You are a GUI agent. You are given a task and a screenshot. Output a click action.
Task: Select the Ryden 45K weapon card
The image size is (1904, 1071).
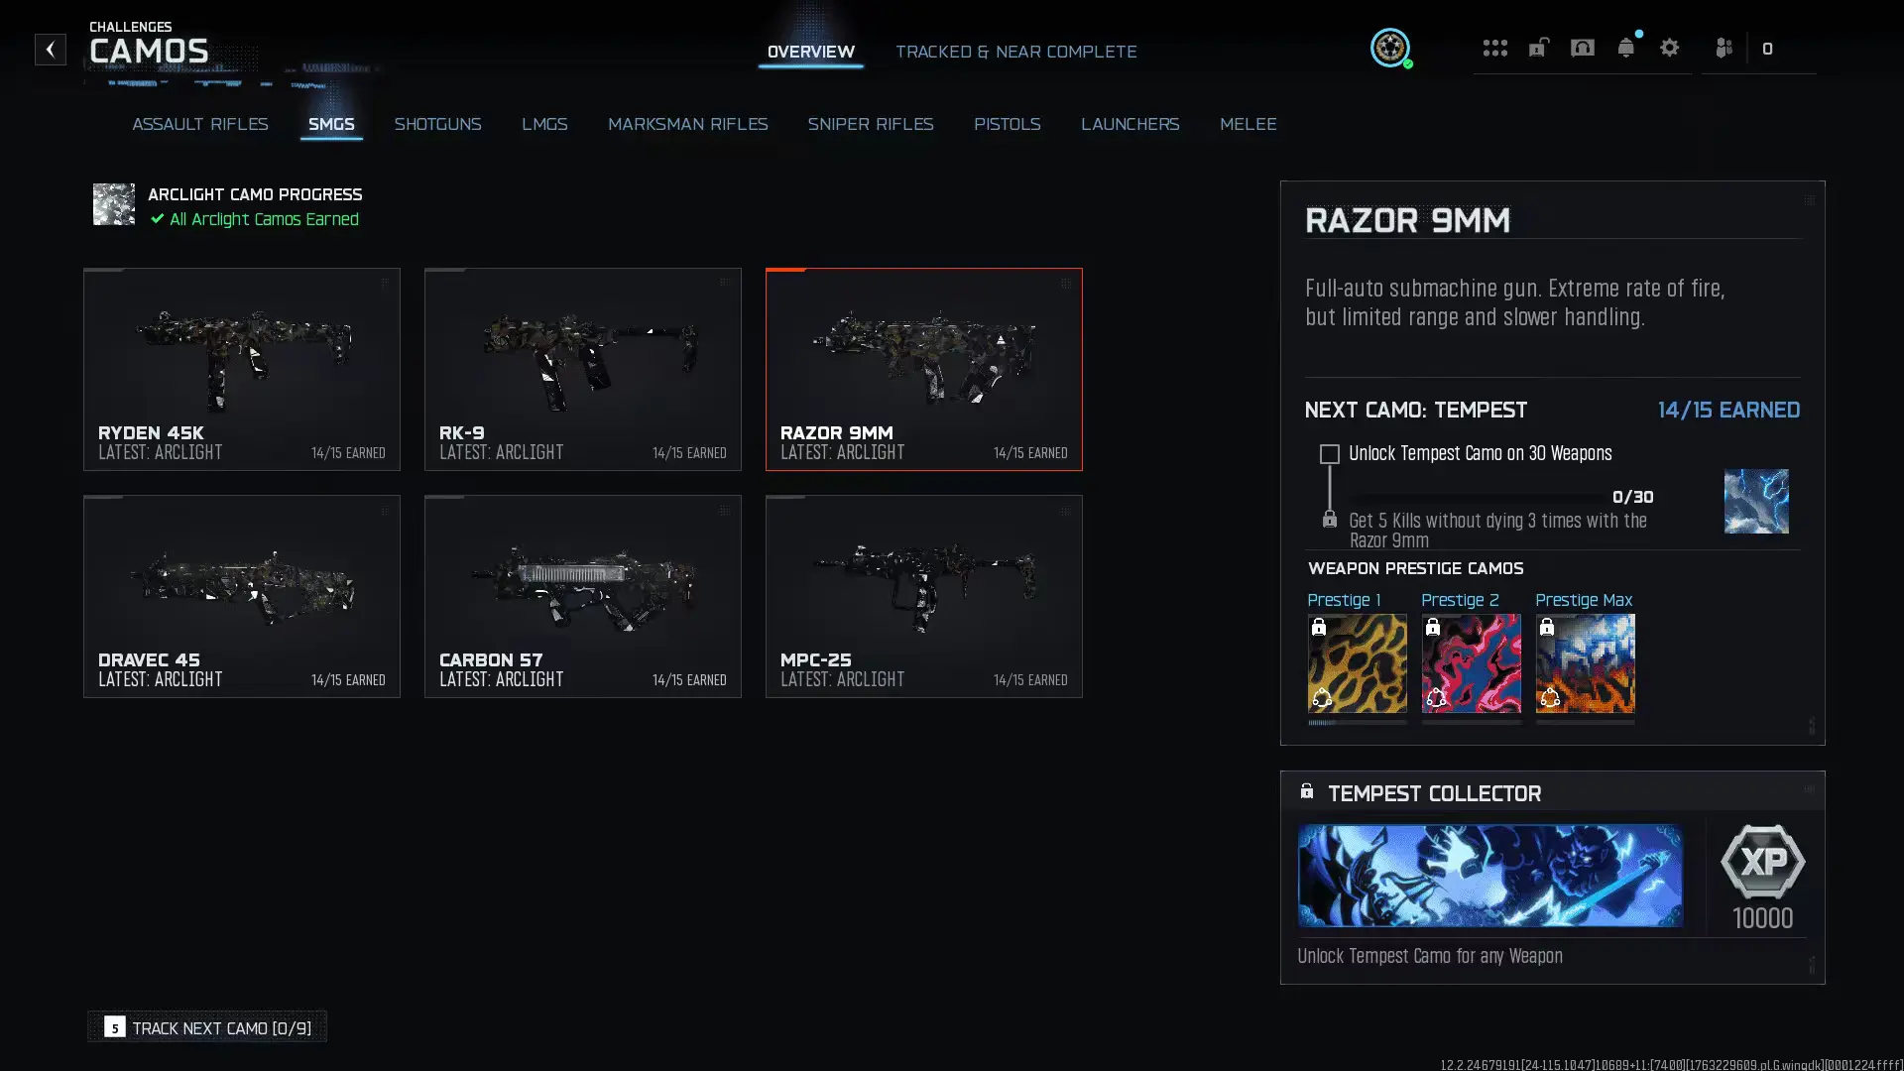pyautogui.click(x=241, y=369)
